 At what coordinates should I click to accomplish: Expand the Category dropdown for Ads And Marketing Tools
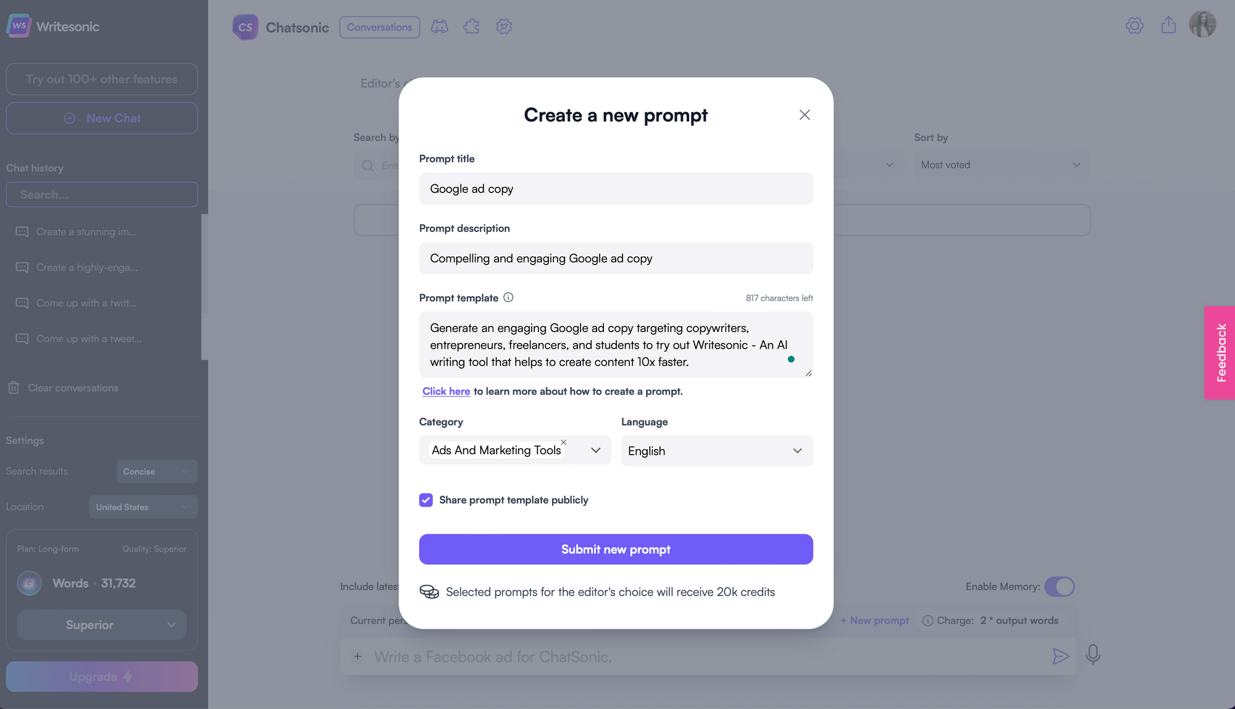(595, 450)
